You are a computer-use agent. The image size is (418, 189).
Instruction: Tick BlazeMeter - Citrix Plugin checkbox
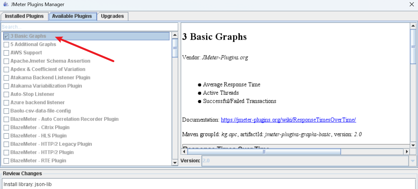(x=6, y=128)
